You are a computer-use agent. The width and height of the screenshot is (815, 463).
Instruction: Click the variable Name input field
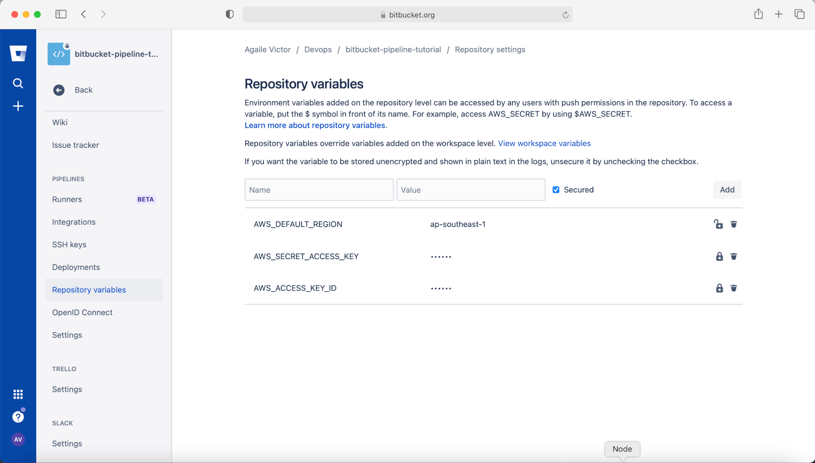click(319, 190)
